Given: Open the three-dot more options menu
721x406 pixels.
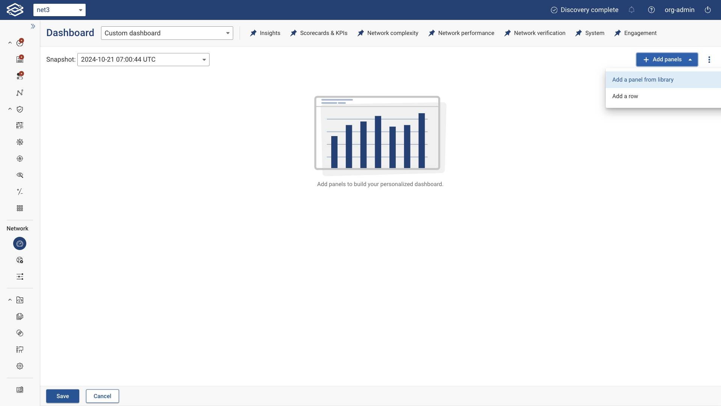Looking at the screenshot, I should pyautogui.click(x=709, y=59).
